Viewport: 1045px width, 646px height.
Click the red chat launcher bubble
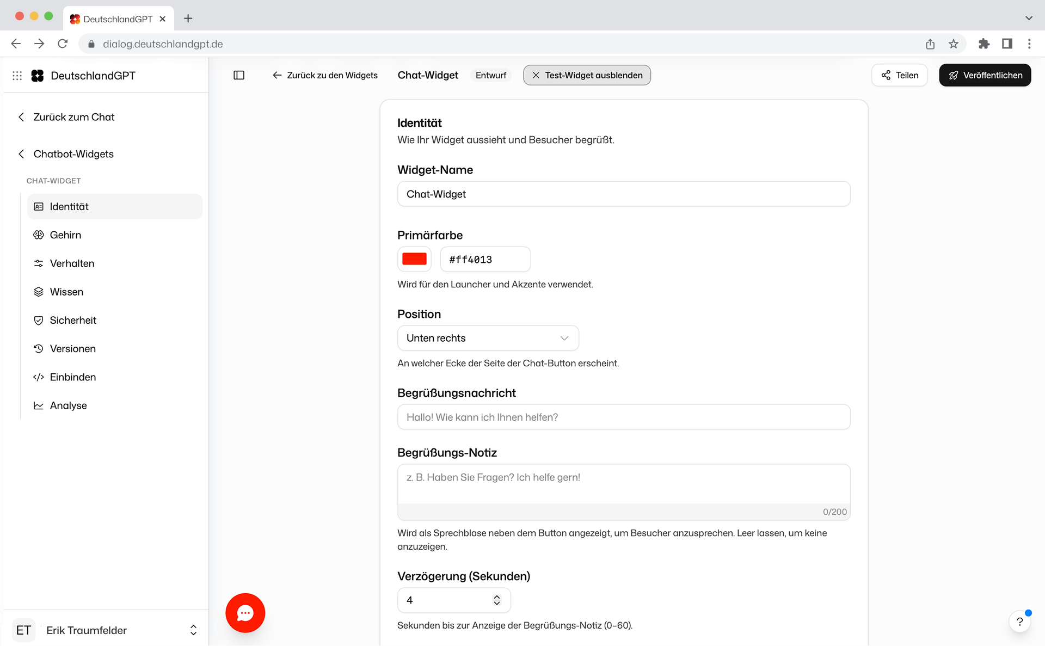point(245,613)
